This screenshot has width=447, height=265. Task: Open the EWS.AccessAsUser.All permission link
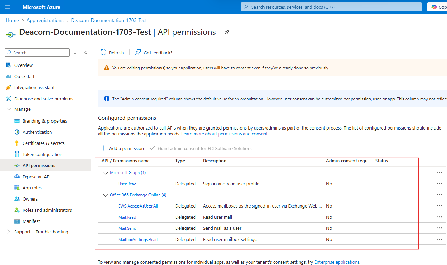click(138, 206)
